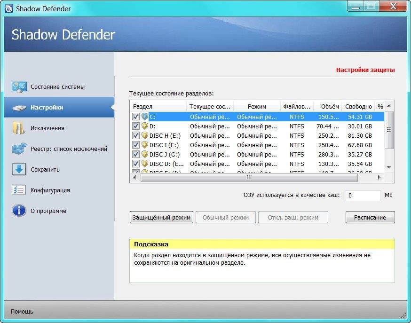Click the Состояние системы monitor icon
411x323 pixels.
click(19, 87)
